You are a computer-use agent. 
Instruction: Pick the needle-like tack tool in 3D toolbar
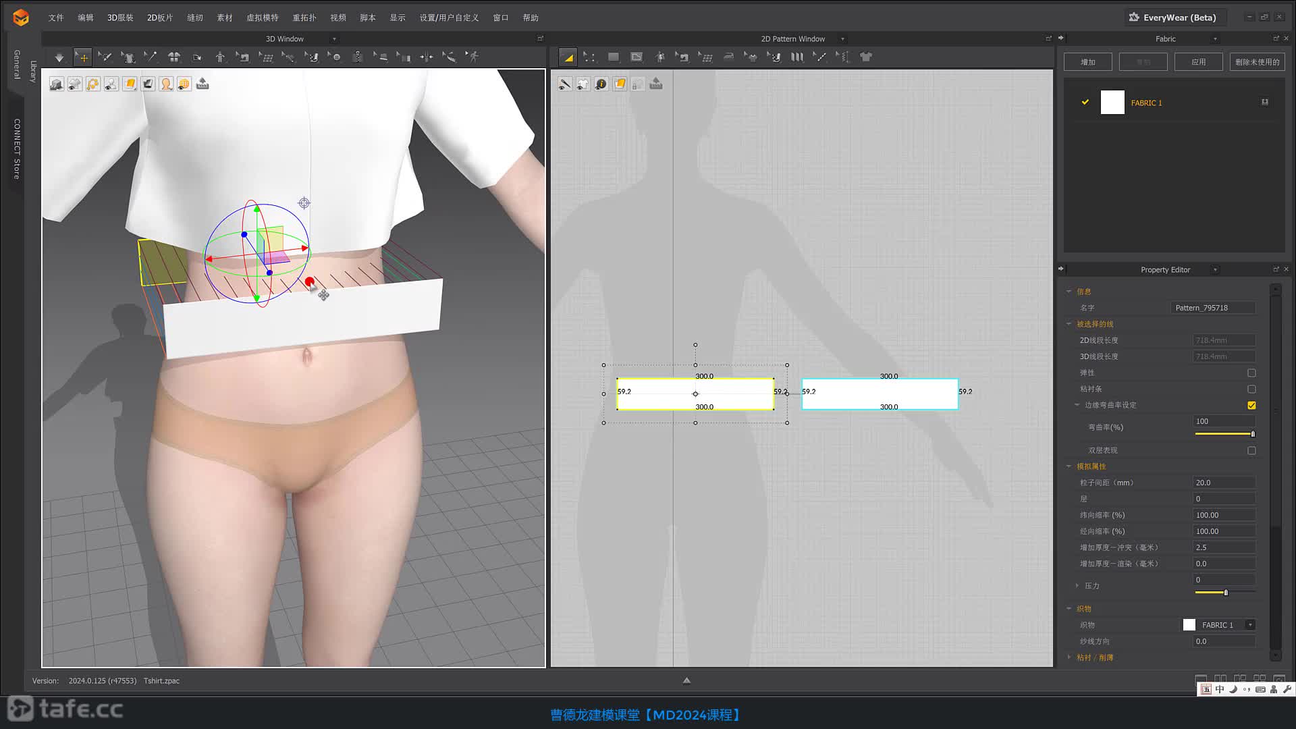pos(151,57)
